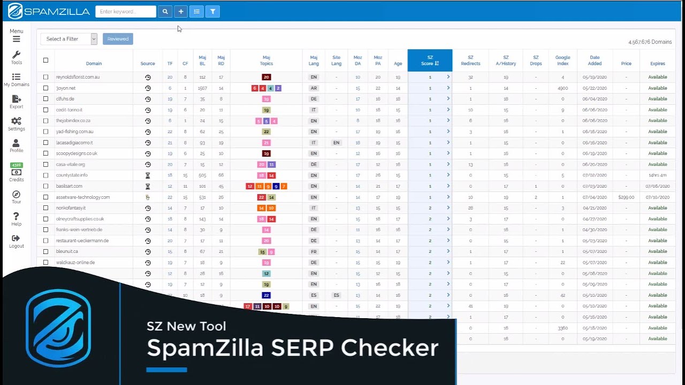This screenshot has height=385, width=685.
Task: Check the box for clfuhs.de
Action: click(45, 99)
